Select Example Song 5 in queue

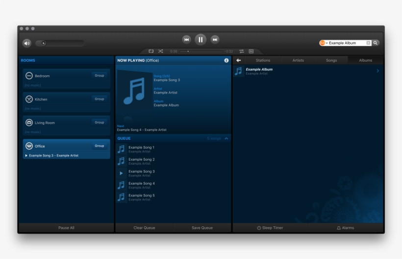[173, 197]
